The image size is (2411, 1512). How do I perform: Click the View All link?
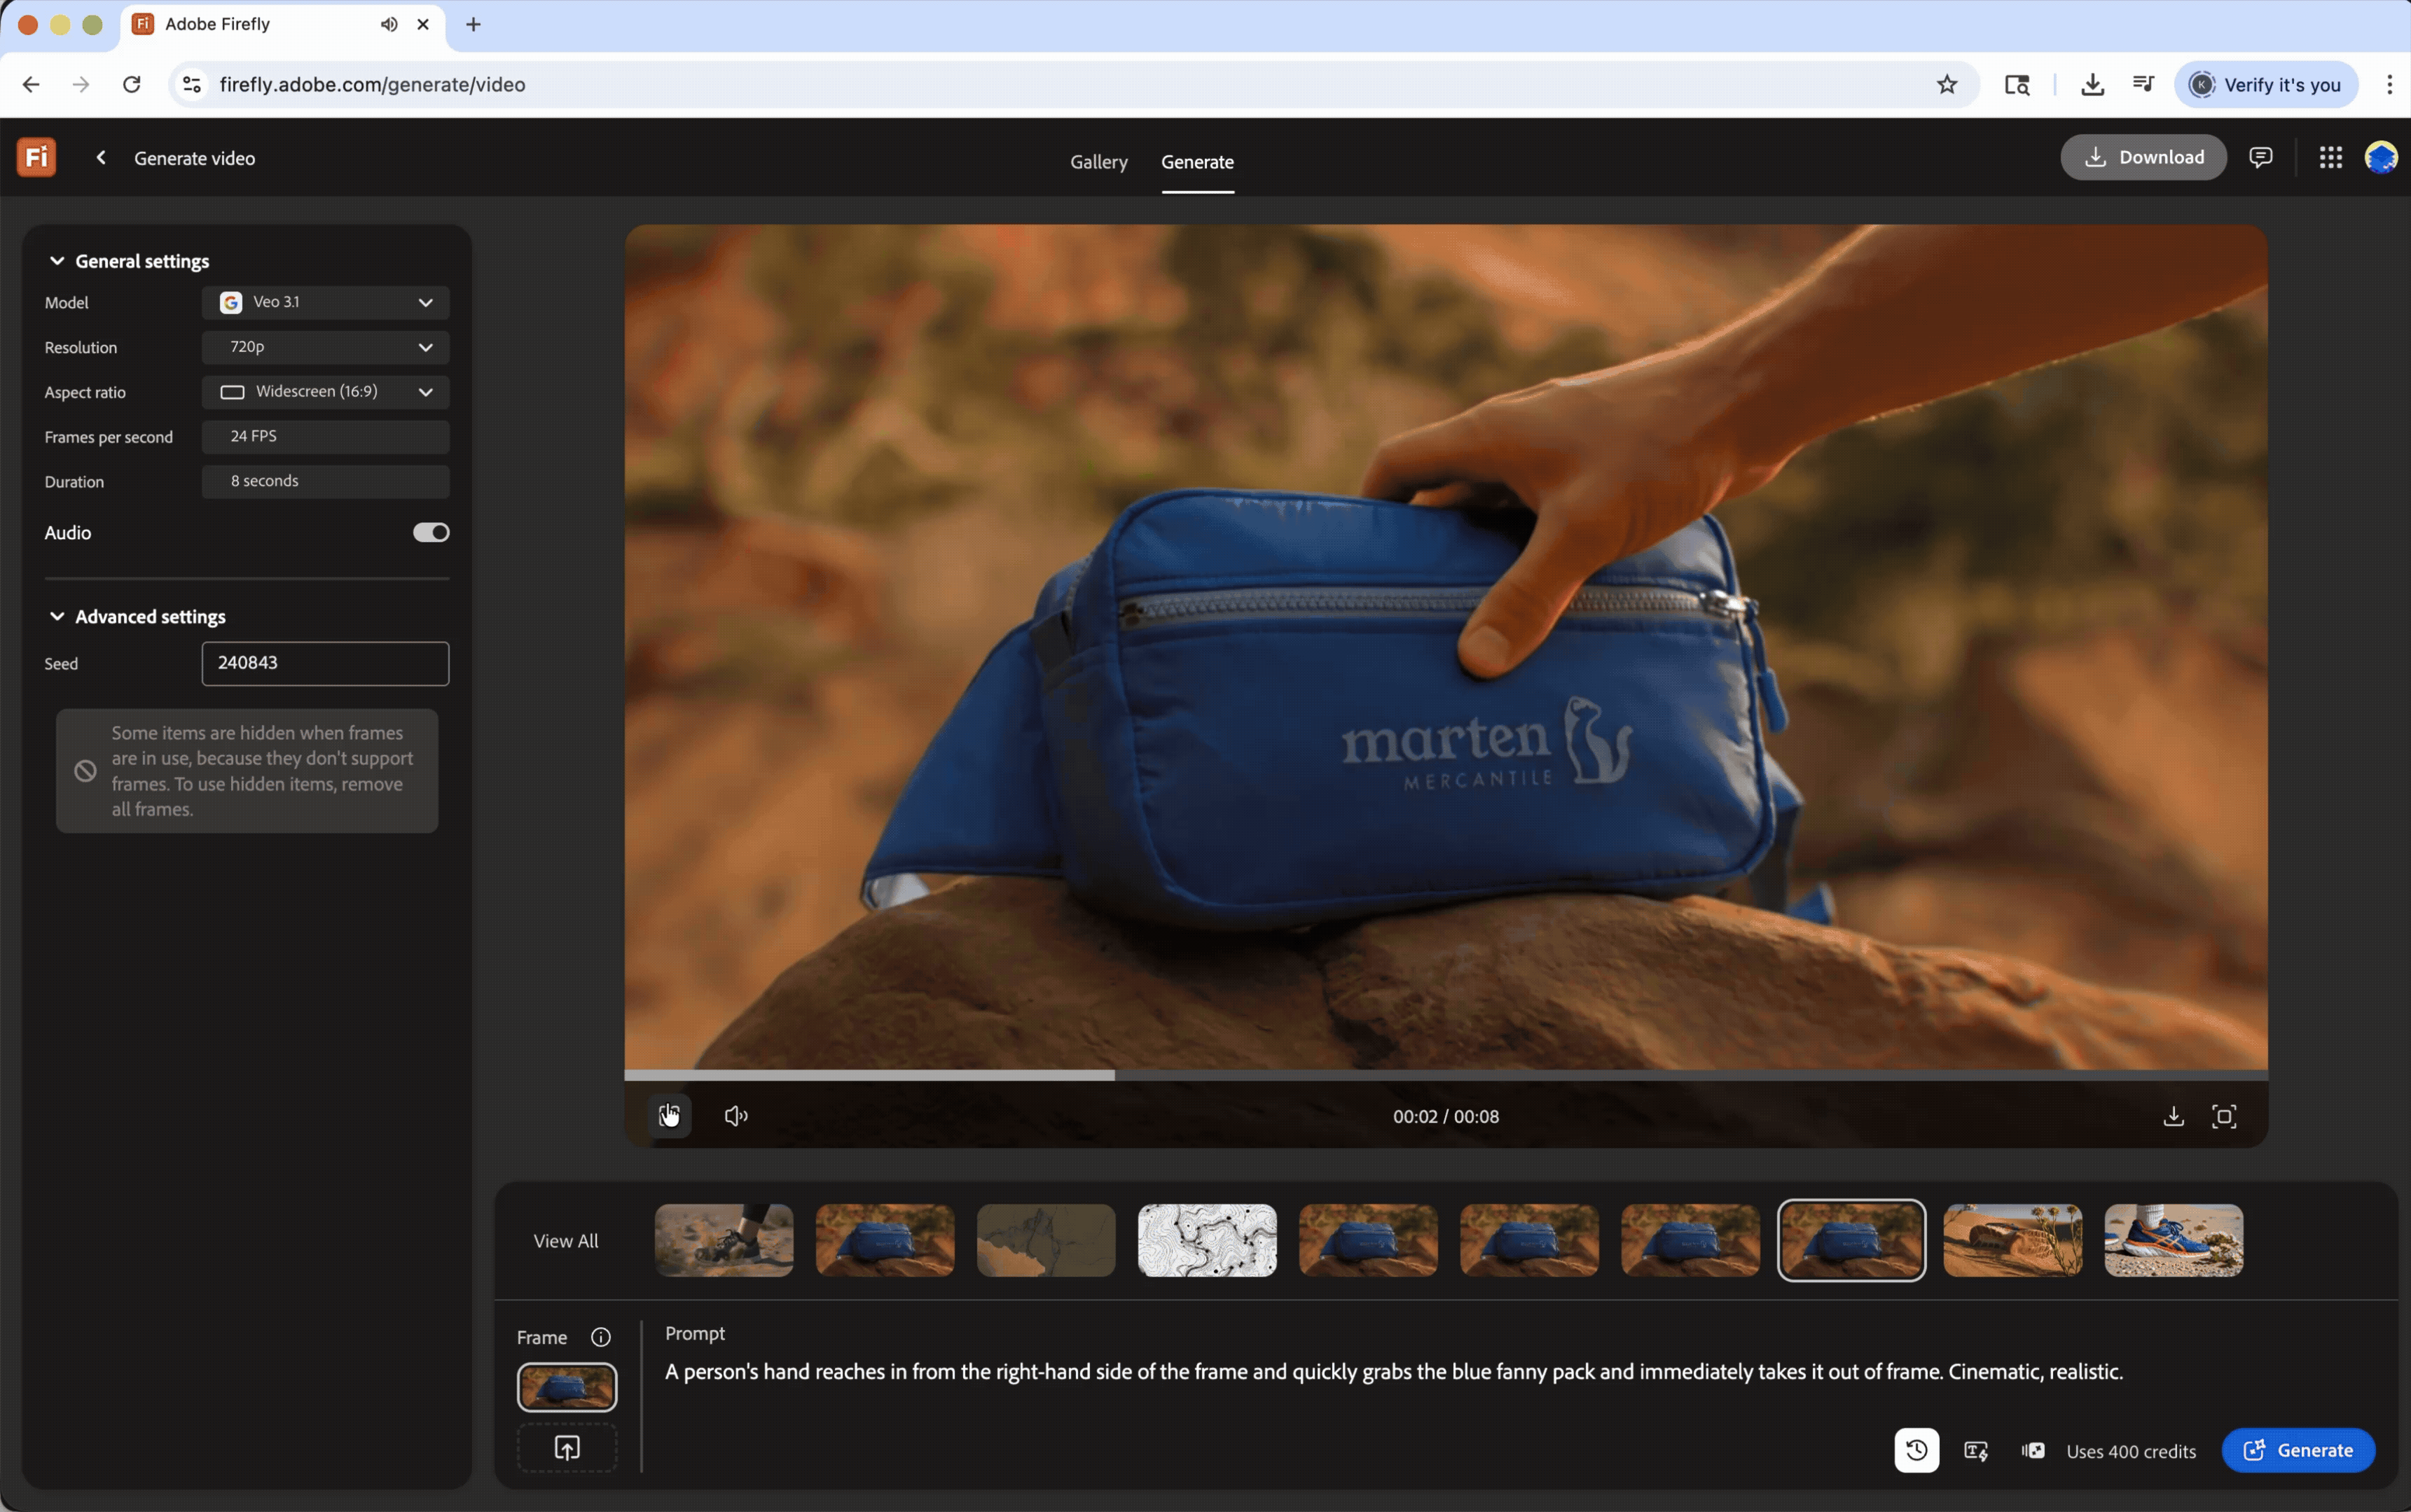click(x=566, y=1240)
